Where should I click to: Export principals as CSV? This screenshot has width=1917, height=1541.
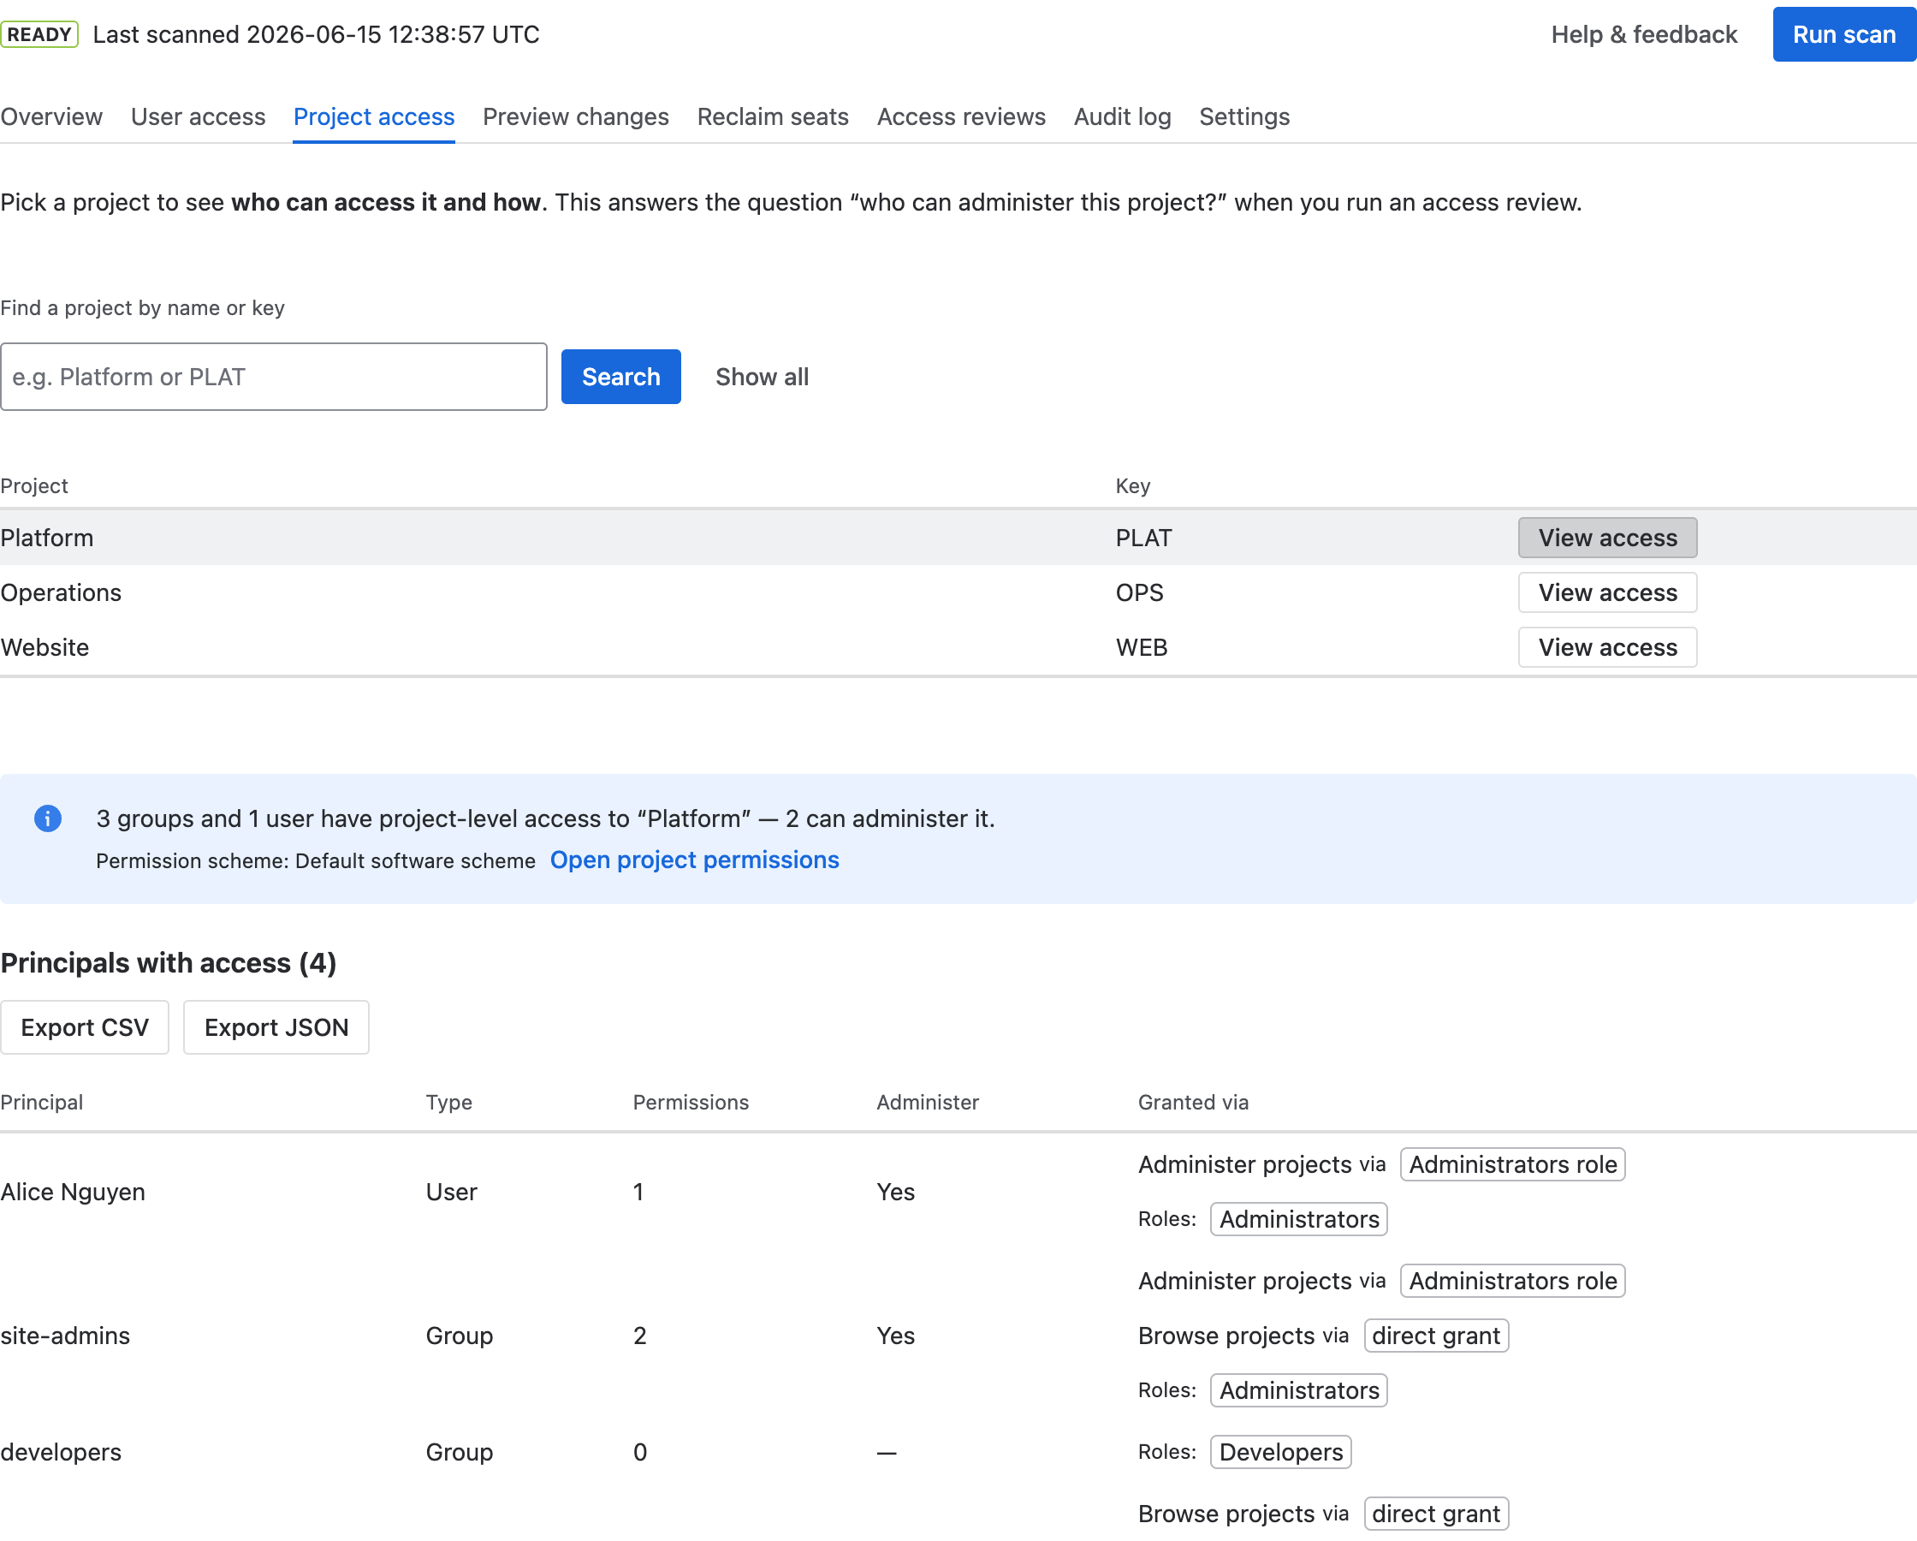click(85, 1027)
